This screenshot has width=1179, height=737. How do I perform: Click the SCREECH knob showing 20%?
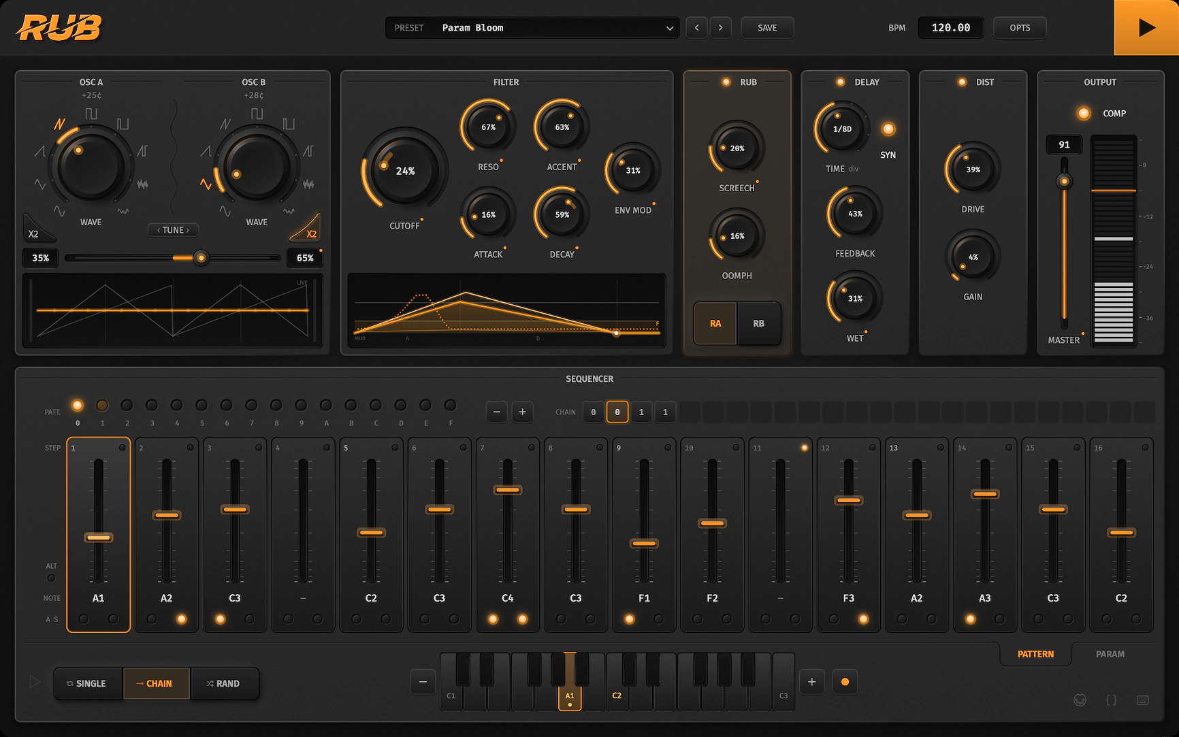coord(737,148)
